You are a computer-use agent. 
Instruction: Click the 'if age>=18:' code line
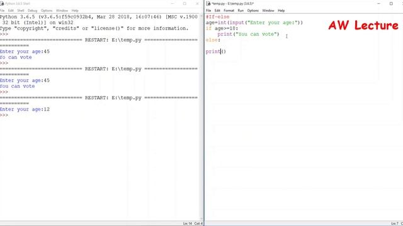[x=222, y=28]
